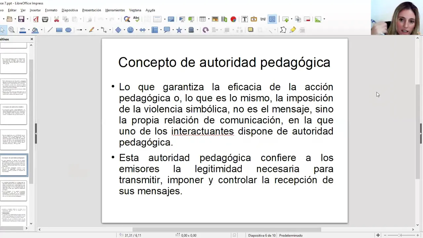Viewport: 423px width, 238px height.
Task: Toggle the Shadow icon
Action: click(250, 30)
